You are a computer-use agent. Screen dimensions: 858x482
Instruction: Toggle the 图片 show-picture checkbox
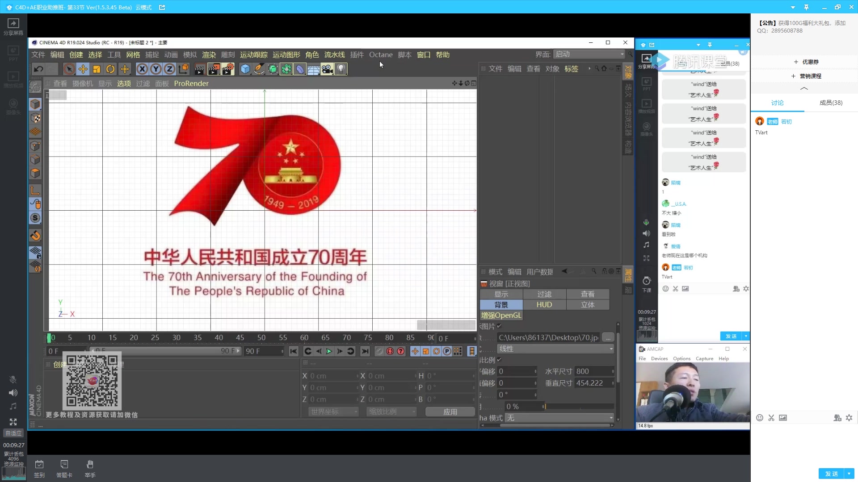pyautogui.click(x=499, y=326)
